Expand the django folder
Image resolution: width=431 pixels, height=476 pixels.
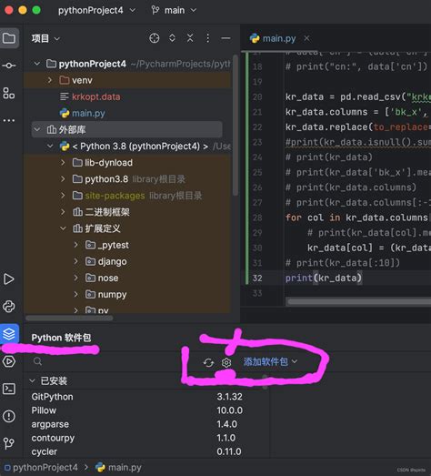tap(75, 261)
